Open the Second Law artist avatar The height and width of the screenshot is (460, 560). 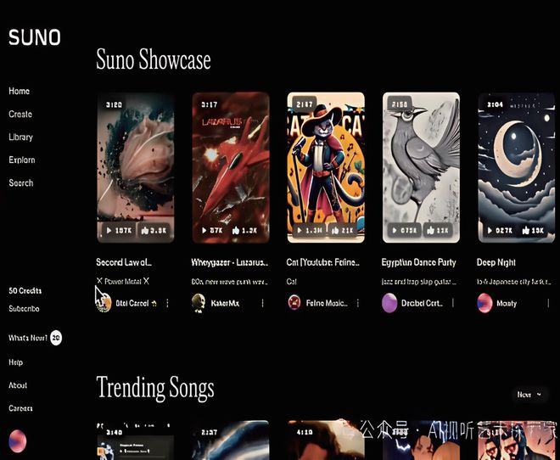[104, 303]
